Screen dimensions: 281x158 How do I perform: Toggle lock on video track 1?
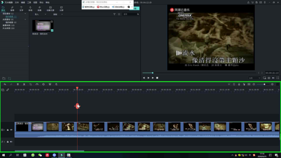(8, 130)
